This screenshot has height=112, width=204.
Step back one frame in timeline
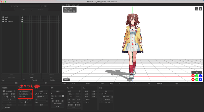[x=14, y=6]
